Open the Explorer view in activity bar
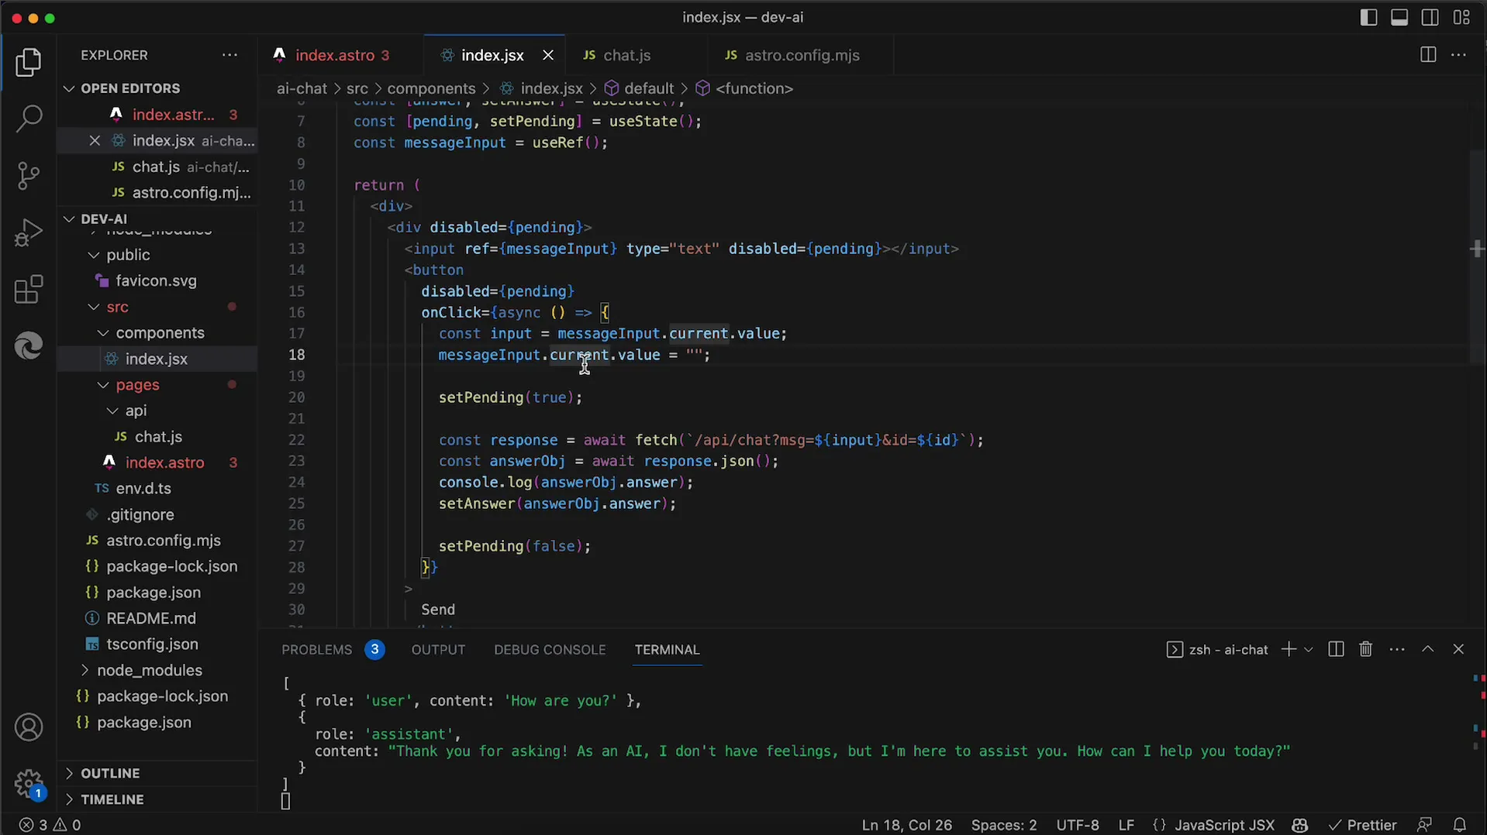Screen dimensions: 1487x835 point(29,63)
